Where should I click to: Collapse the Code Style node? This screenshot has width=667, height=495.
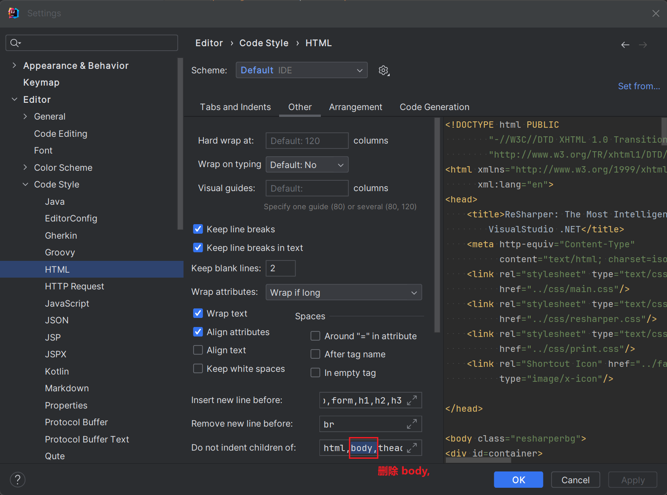coord(25,184)
